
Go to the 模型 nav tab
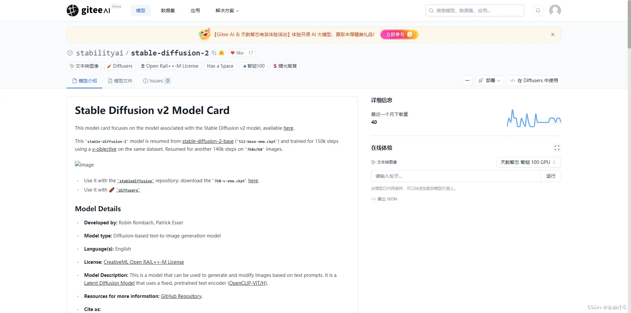(141, 11)
